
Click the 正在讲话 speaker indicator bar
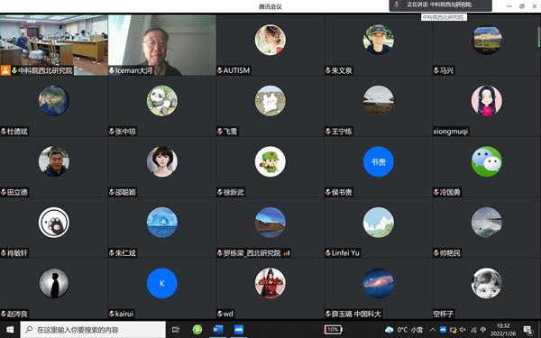click(x=441, y=5)
